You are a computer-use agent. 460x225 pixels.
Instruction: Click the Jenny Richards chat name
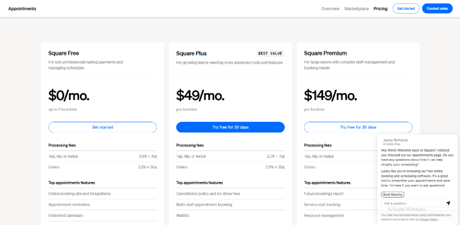pos(396,140)
